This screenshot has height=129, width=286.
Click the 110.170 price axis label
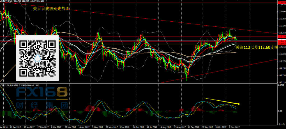[x=282, y=61]
